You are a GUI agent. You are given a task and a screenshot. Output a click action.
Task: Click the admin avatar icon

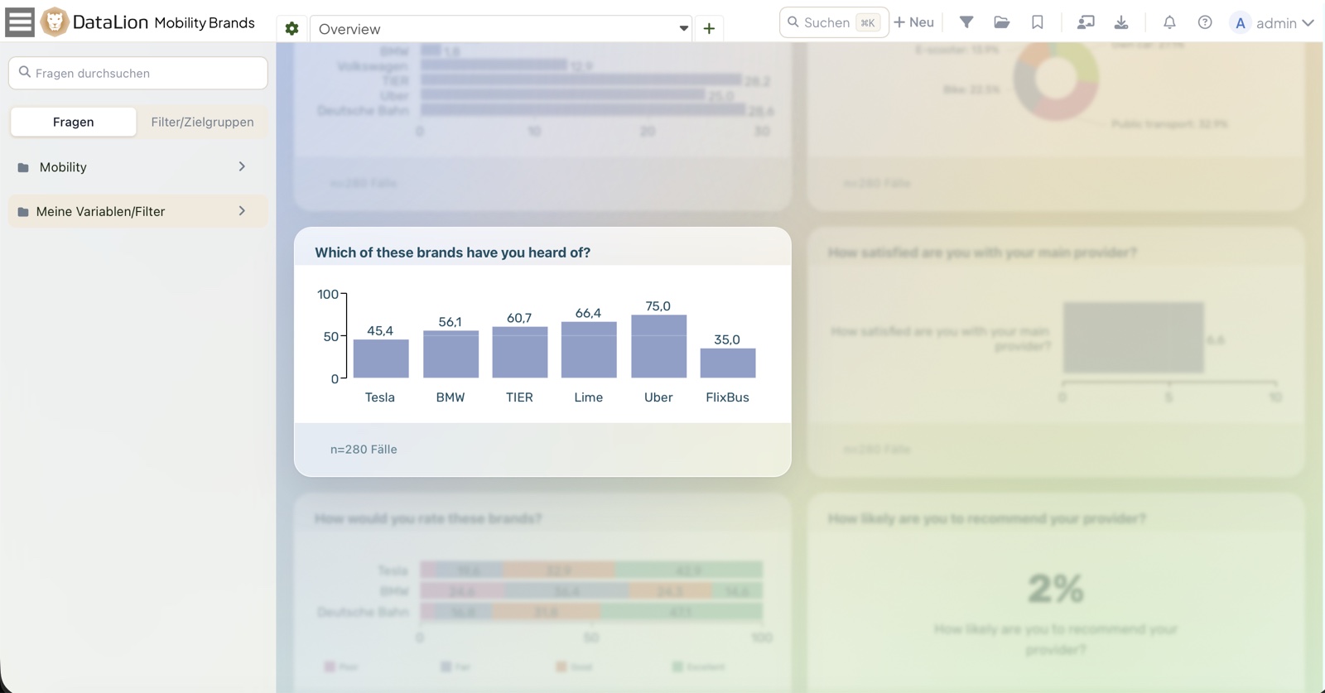pos(1240,23)
